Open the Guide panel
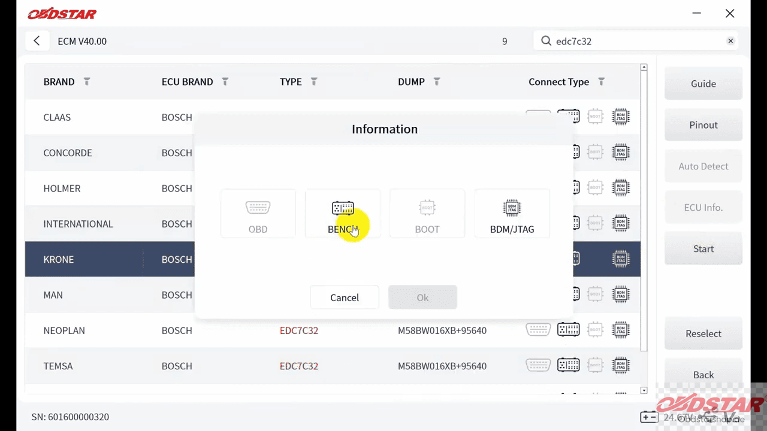The image size is (767, 431). pyautogui.click(x=703, y=84)
